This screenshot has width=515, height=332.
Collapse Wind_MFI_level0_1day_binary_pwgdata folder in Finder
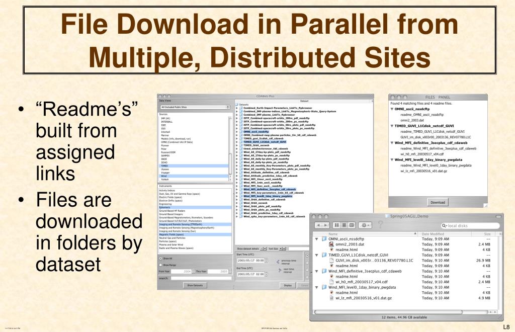click(x=317, y=287)
